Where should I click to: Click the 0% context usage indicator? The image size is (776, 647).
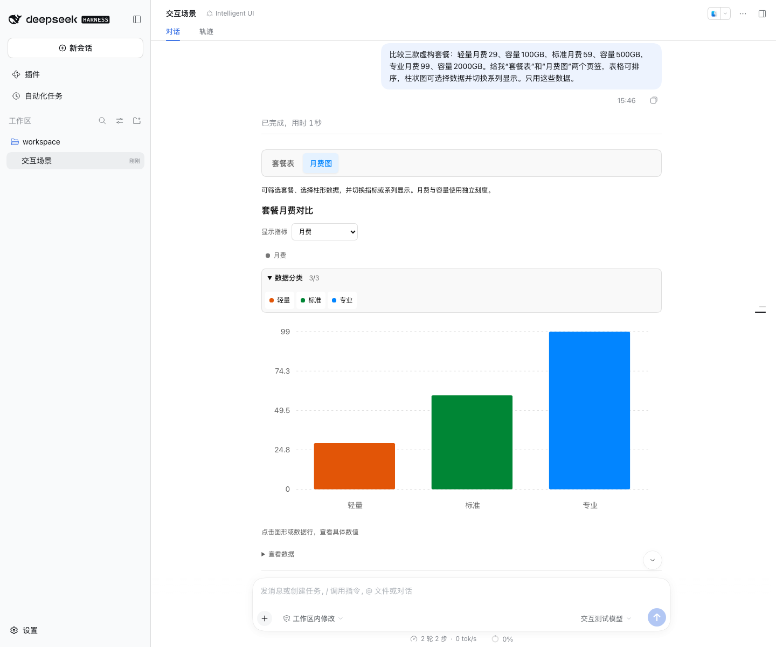click(502, 639)
